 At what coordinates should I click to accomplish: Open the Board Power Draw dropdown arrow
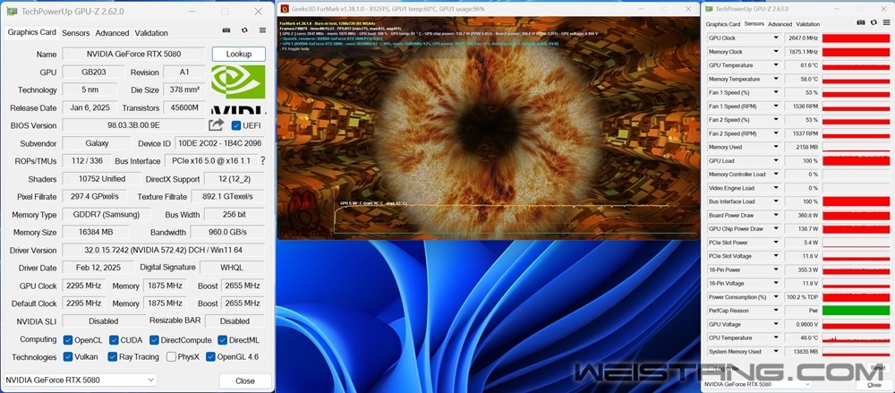[775, 216]
